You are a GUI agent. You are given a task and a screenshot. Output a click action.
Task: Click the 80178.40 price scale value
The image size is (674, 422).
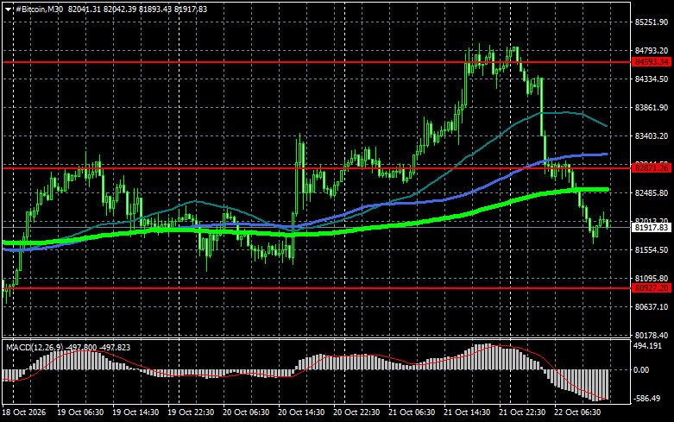652,335
